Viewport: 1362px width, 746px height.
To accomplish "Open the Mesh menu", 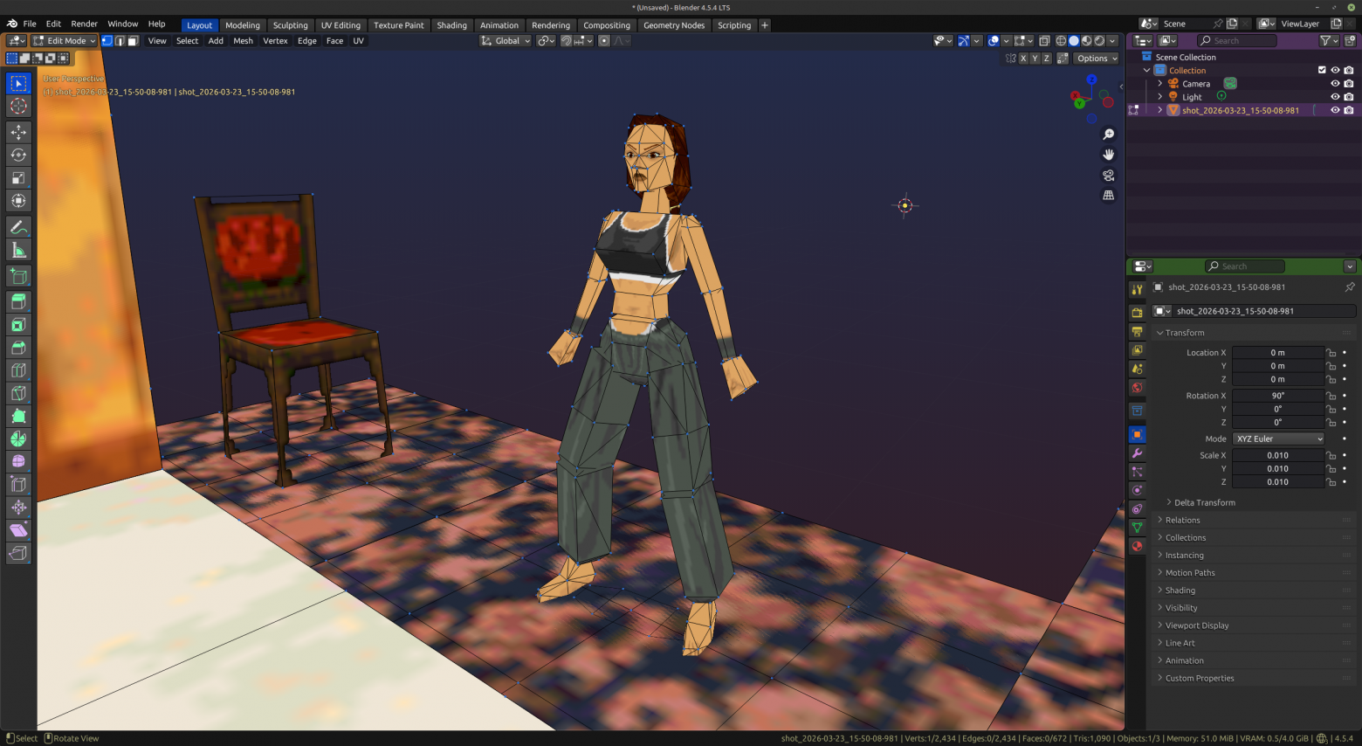I will [x=243, y=41].
